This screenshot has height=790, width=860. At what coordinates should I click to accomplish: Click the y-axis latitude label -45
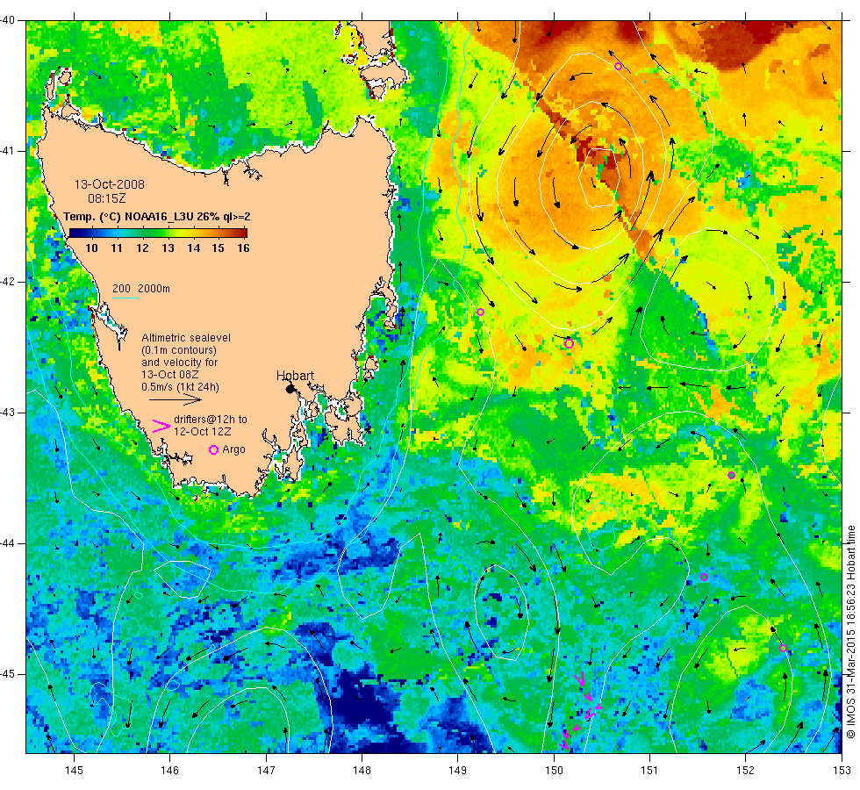click(8, 674)
